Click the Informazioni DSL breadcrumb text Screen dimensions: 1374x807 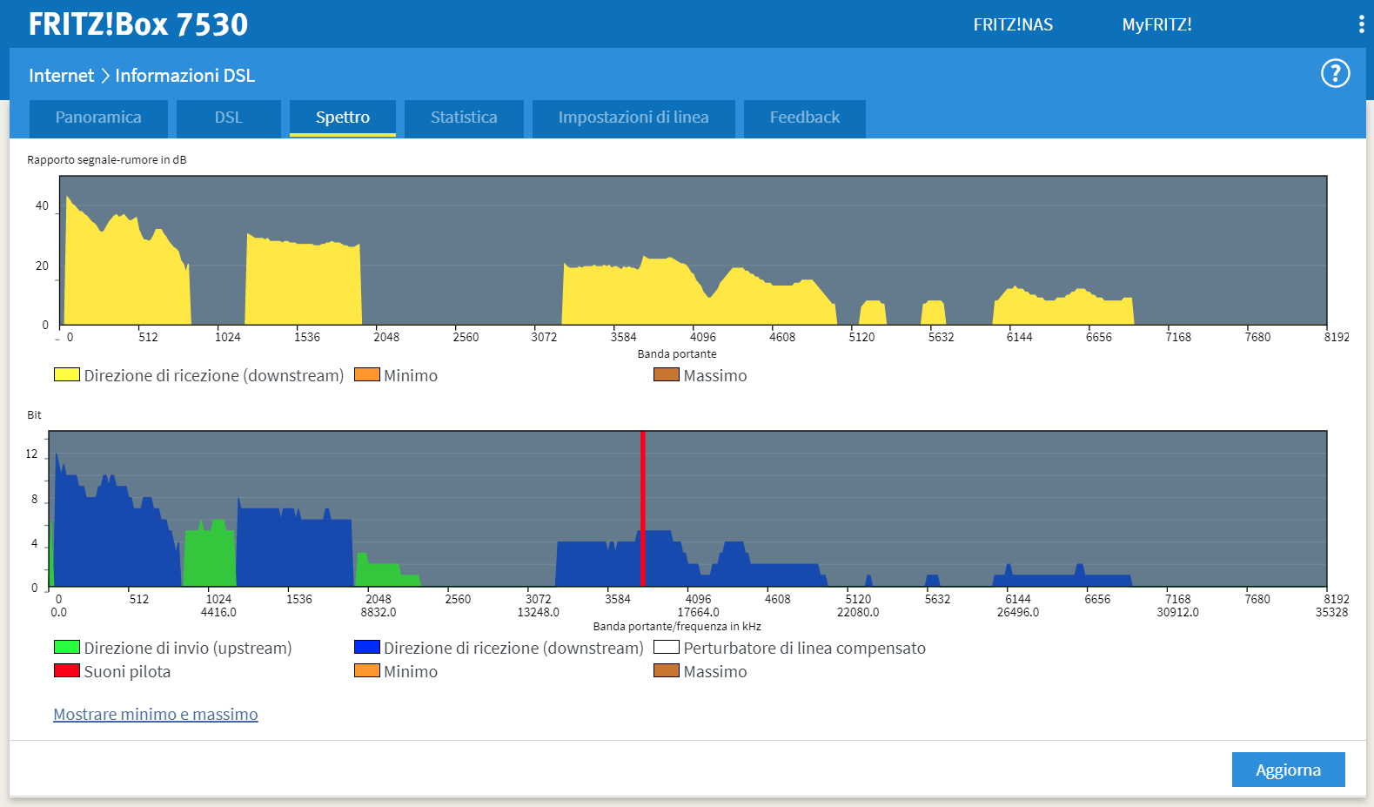click(185, 76)
